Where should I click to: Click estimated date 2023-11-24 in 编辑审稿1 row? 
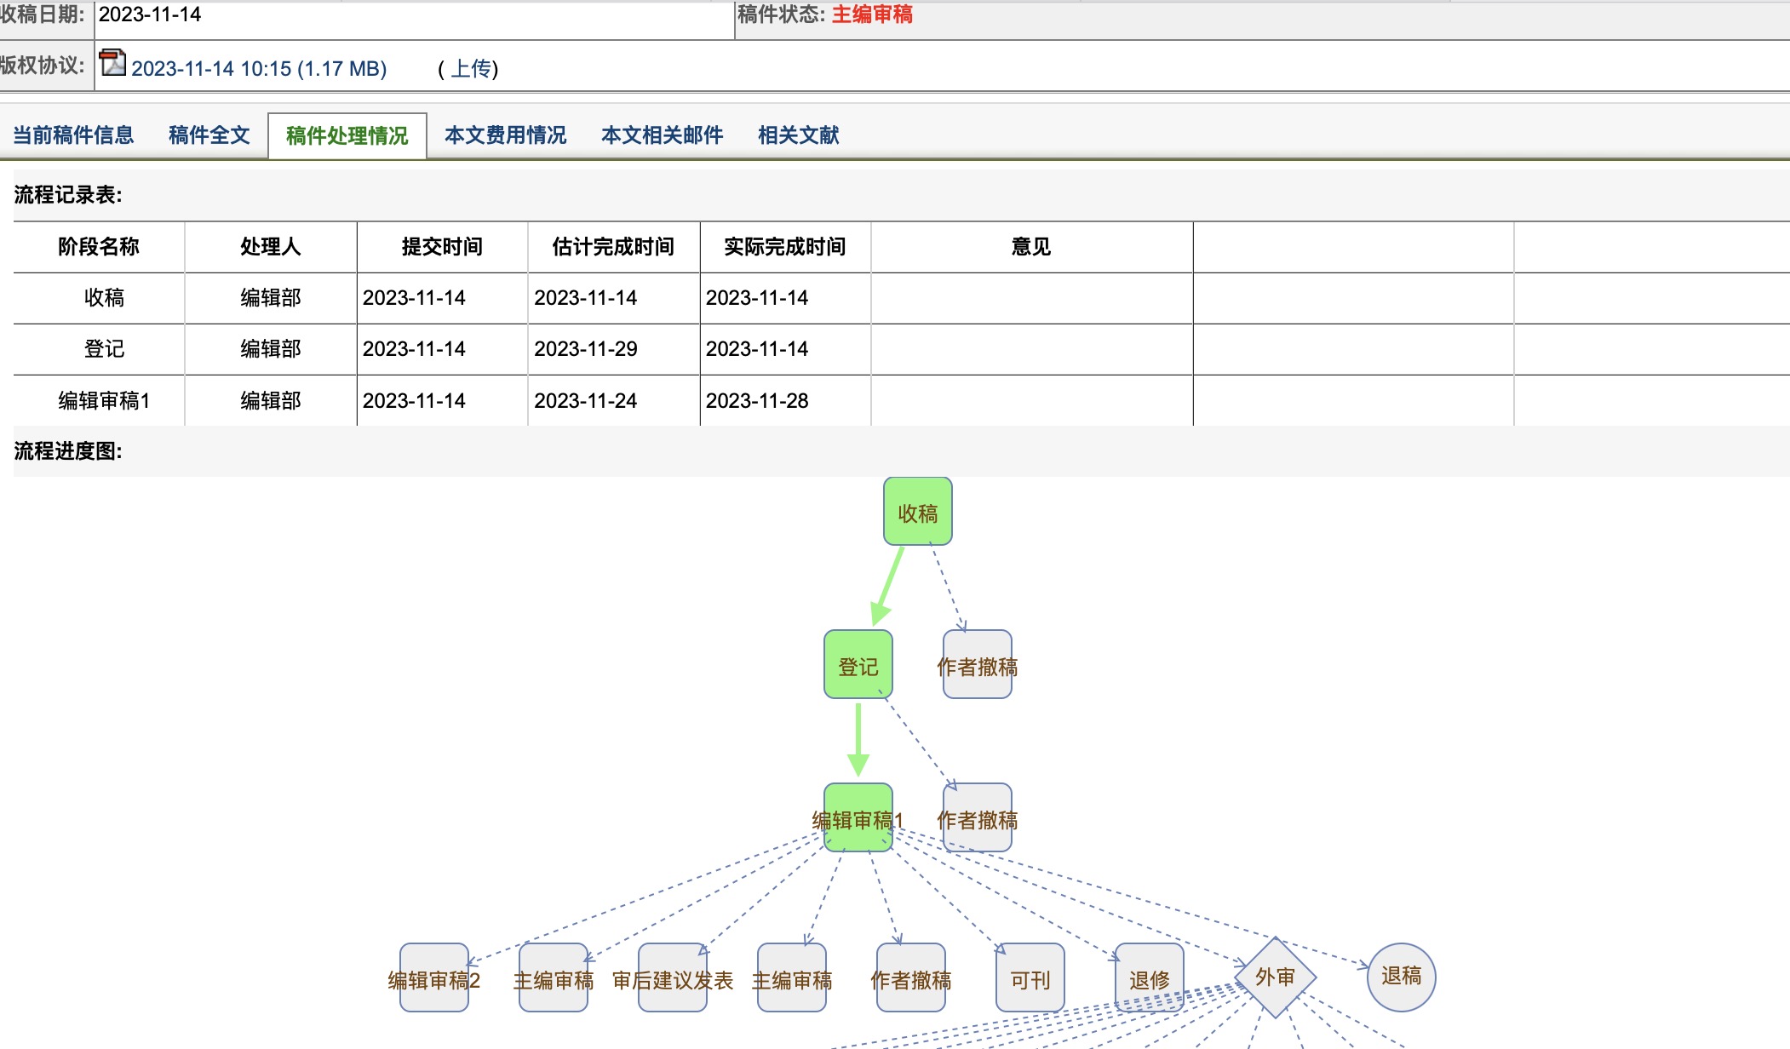586,400
